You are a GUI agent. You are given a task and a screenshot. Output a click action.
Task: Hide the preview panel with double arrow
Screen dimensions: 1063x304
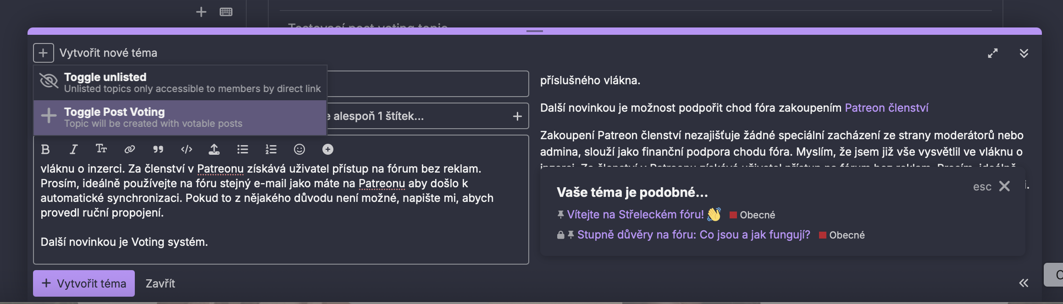pyautogui.click(x=1023, y=283)
